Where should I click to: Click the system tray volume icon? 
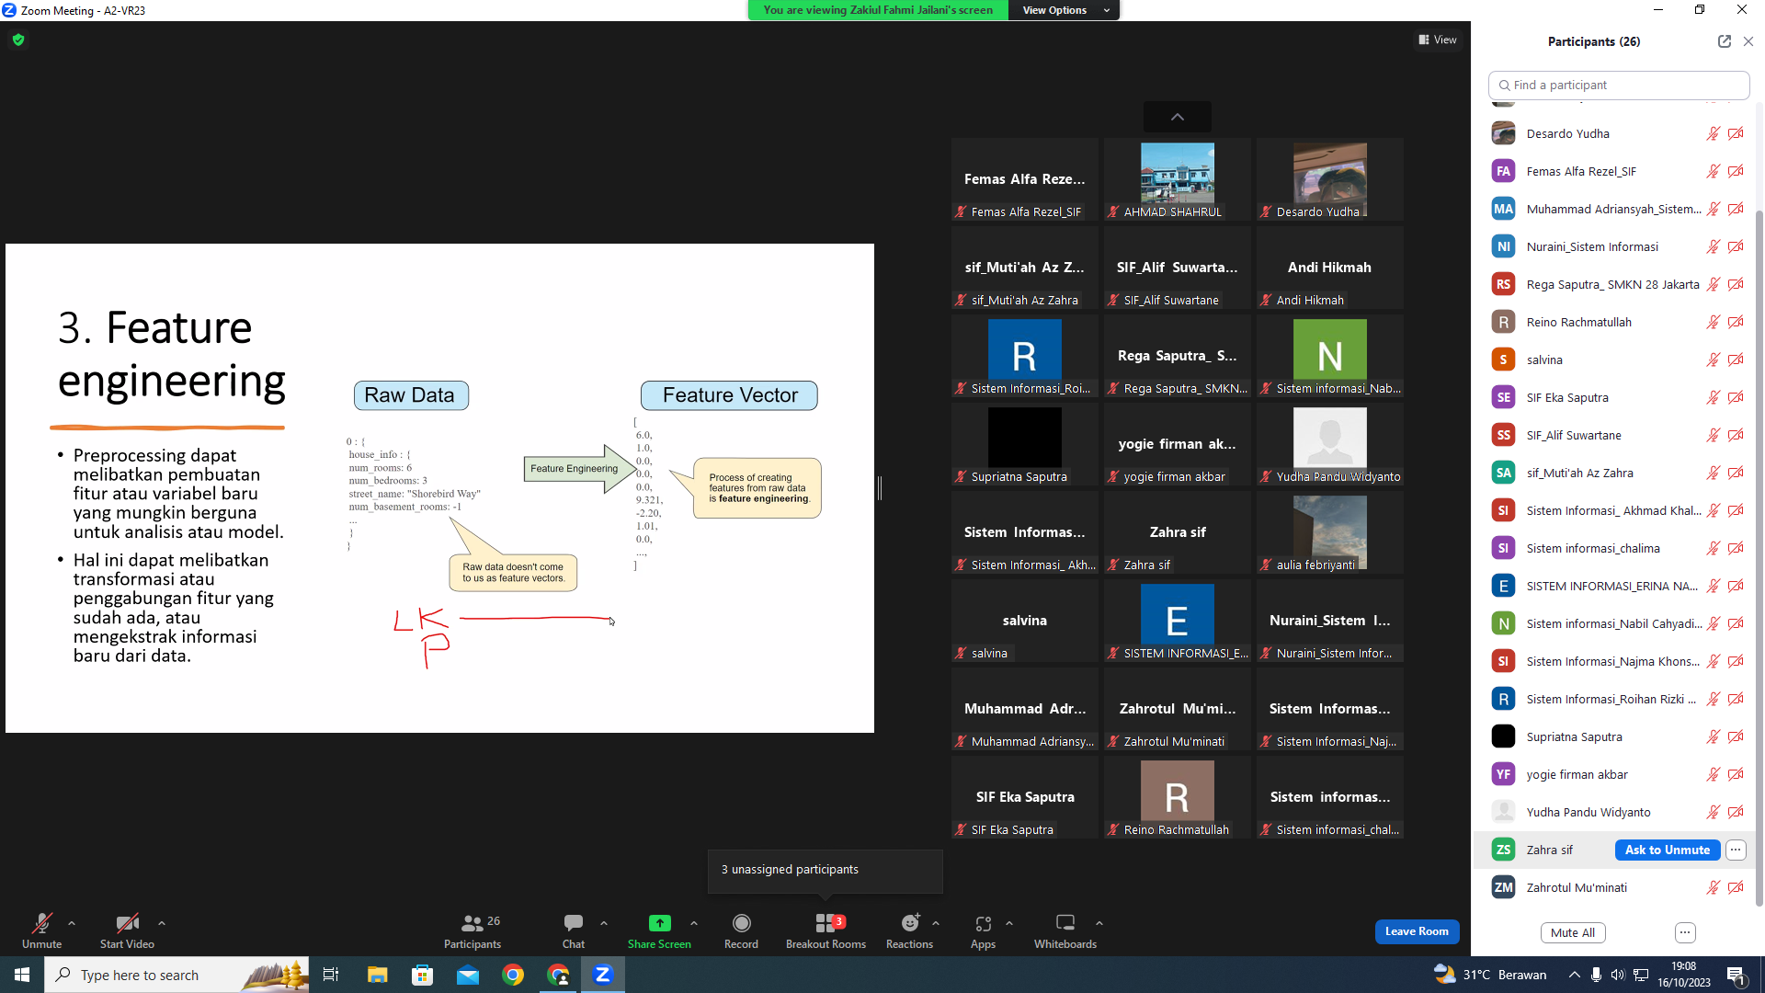(x=1618, y=975)
